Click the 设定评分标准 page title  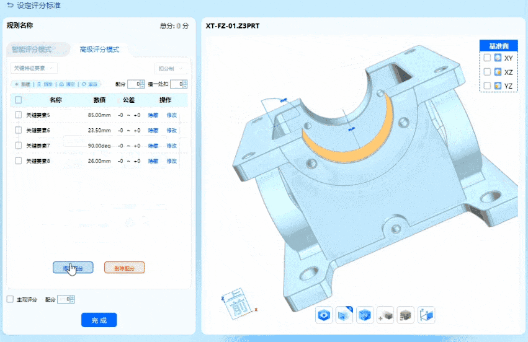(x=38, y=6)
